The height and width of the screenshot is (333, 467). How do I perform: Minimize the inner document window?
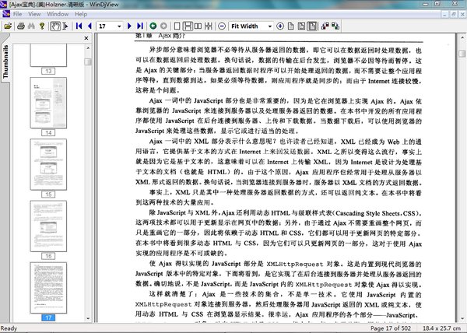[444, 14]
